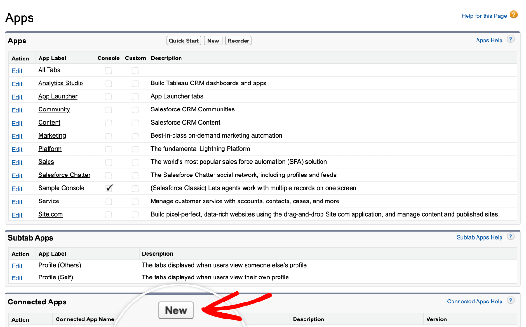Open the Connected Apps Help link
The height and width of the screenshot is (327, 526).
pos(475,301)
